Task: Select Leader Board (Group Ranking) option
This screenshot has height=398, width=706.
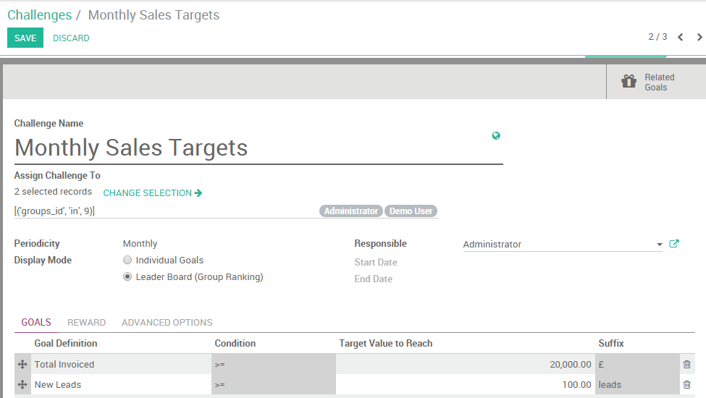Action: (x=127, y=277)
